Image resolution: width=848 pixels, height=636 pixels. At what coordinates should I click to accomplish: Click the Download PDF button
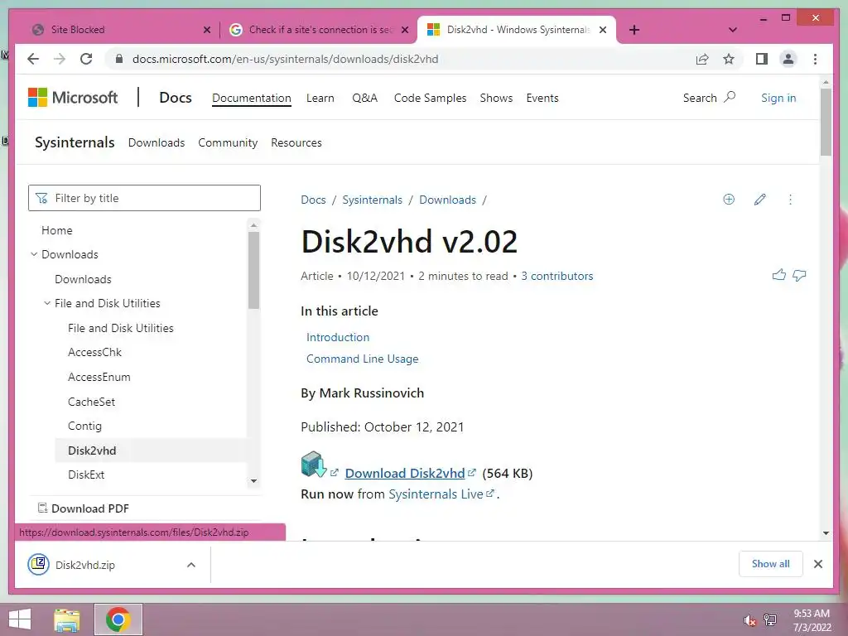click(x=84, y=508)
